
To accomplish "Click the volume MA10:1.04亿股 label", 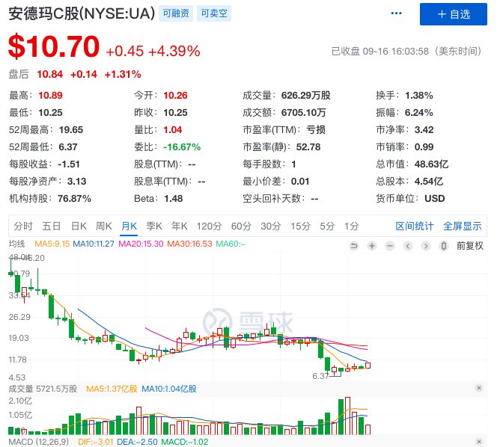I will (169, 389).
